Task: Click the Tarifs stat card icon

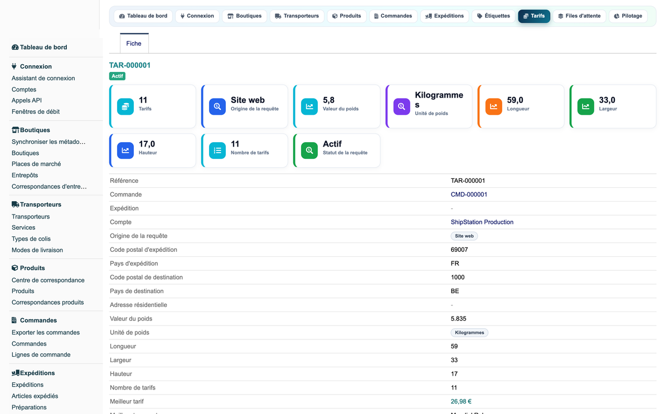Action: (125, 106)
